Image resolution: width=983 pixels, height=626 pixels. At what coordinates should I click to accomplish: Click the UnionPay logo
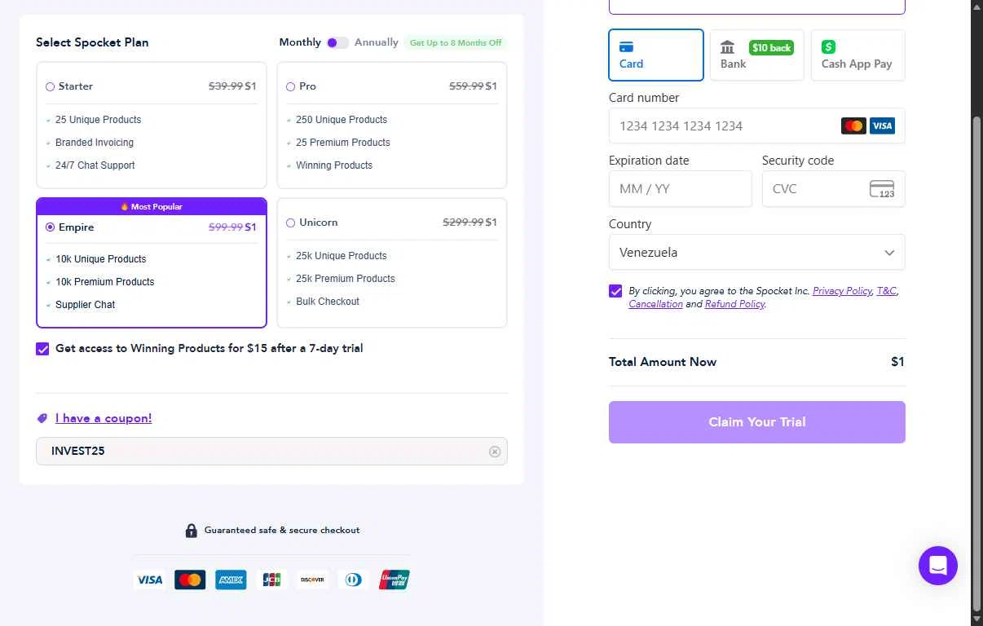click(395, 580)
